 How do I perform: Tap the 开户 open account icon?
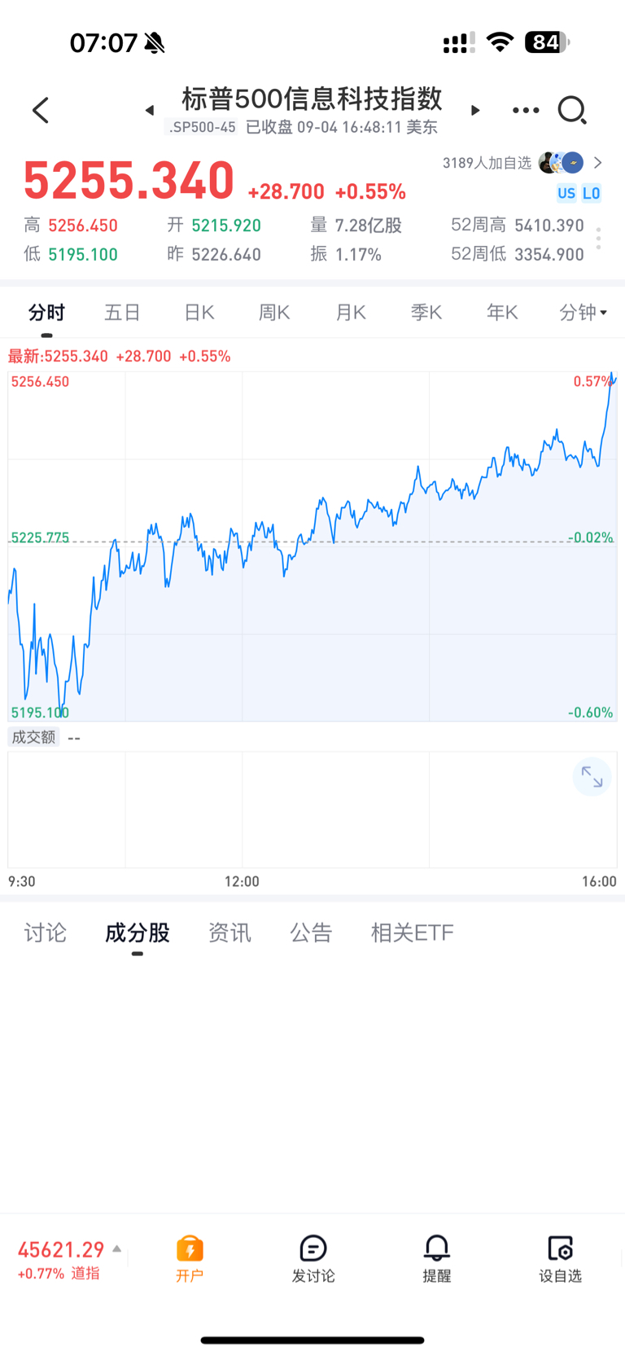tap(190, 1258)
